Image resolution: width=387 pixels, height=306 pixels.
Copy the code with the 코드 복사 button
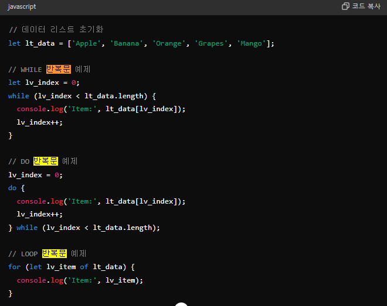[361, 6]
